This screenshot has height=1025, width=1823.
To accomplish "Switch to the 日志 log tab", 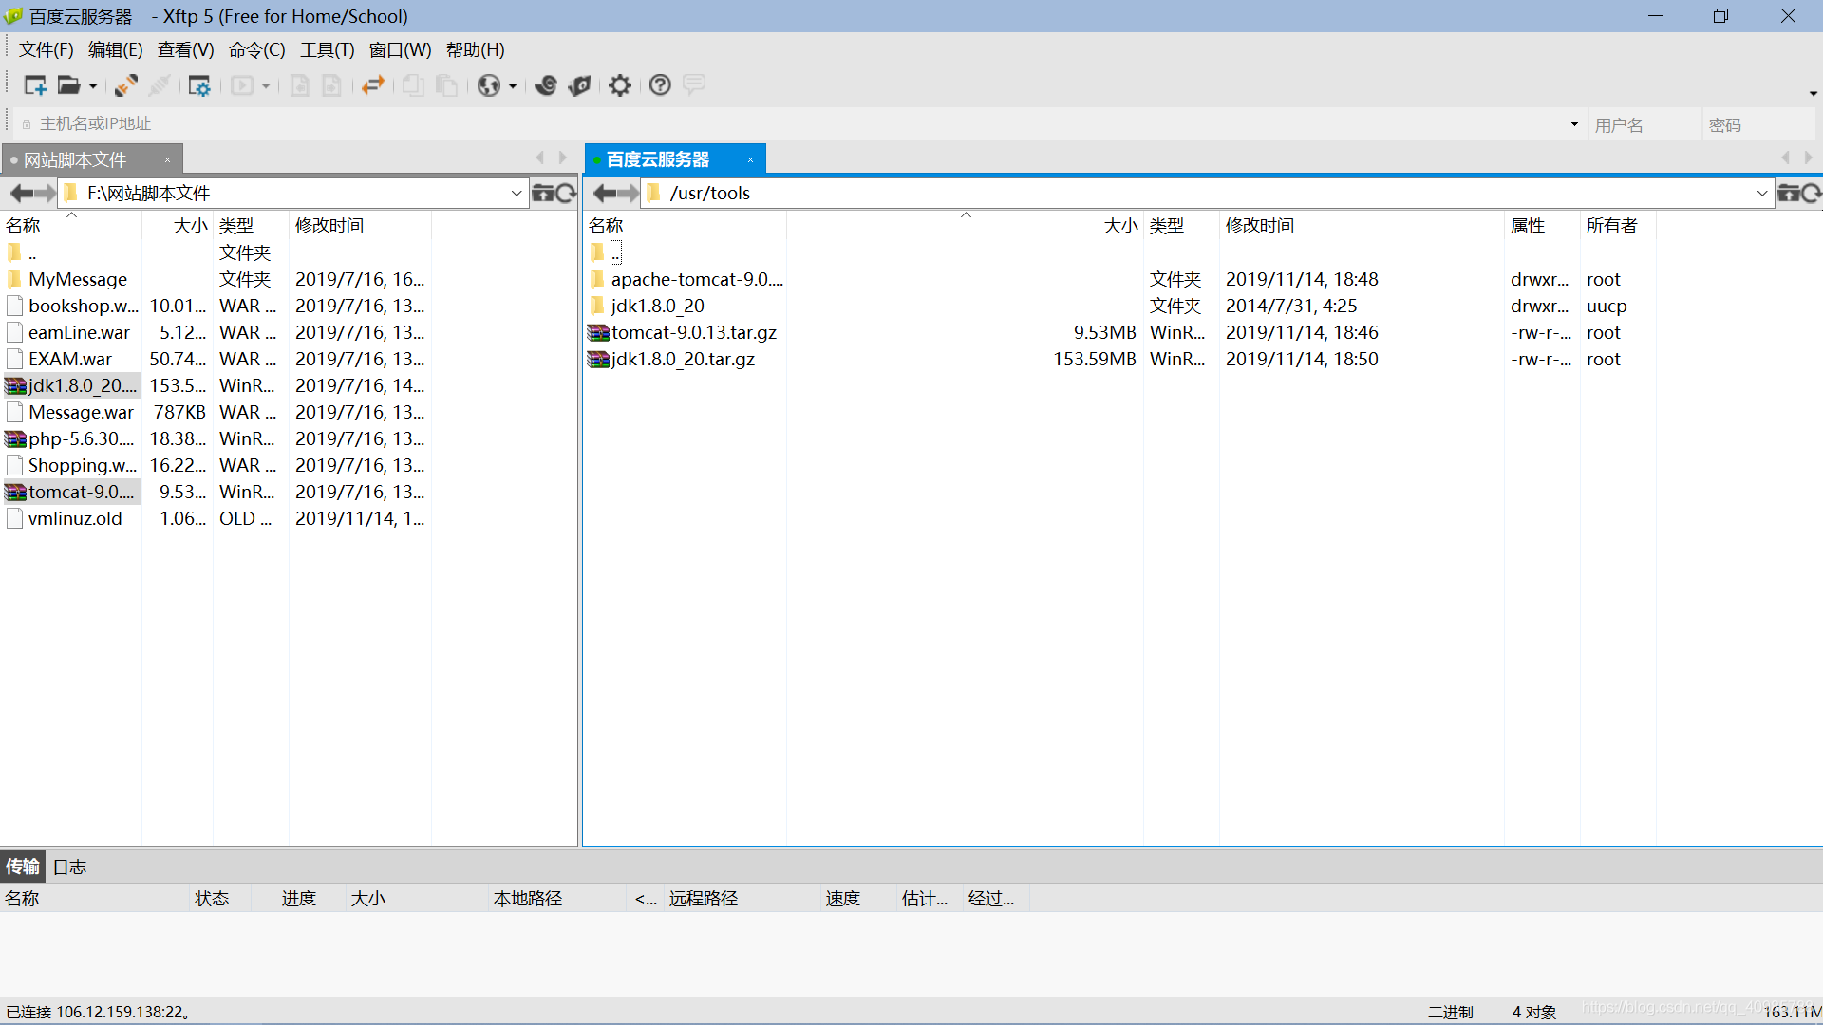I will [x=69, y=867].
